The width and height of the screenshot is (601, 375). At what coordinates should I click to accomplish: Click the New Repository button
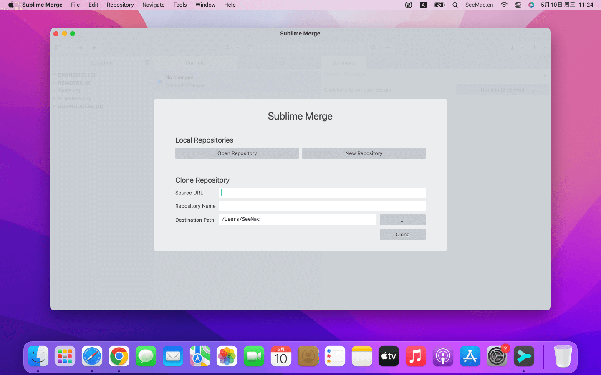[x=364, y=153]
